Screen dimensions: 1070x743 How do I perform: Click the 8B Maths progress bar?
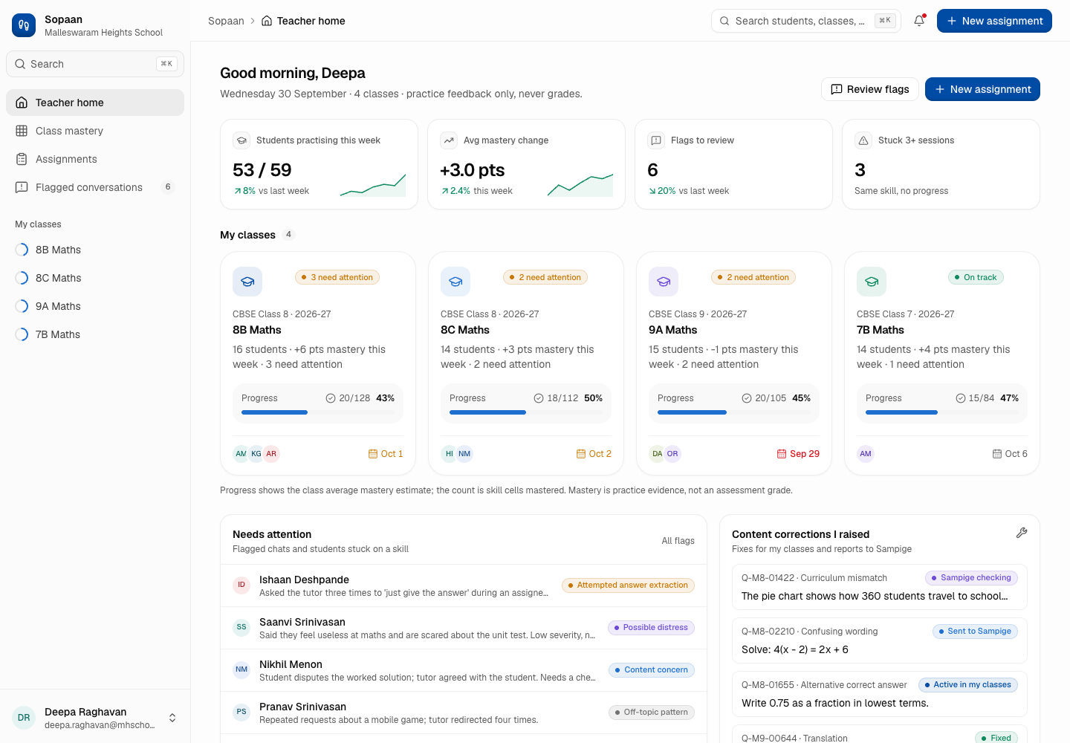(318, 412)
